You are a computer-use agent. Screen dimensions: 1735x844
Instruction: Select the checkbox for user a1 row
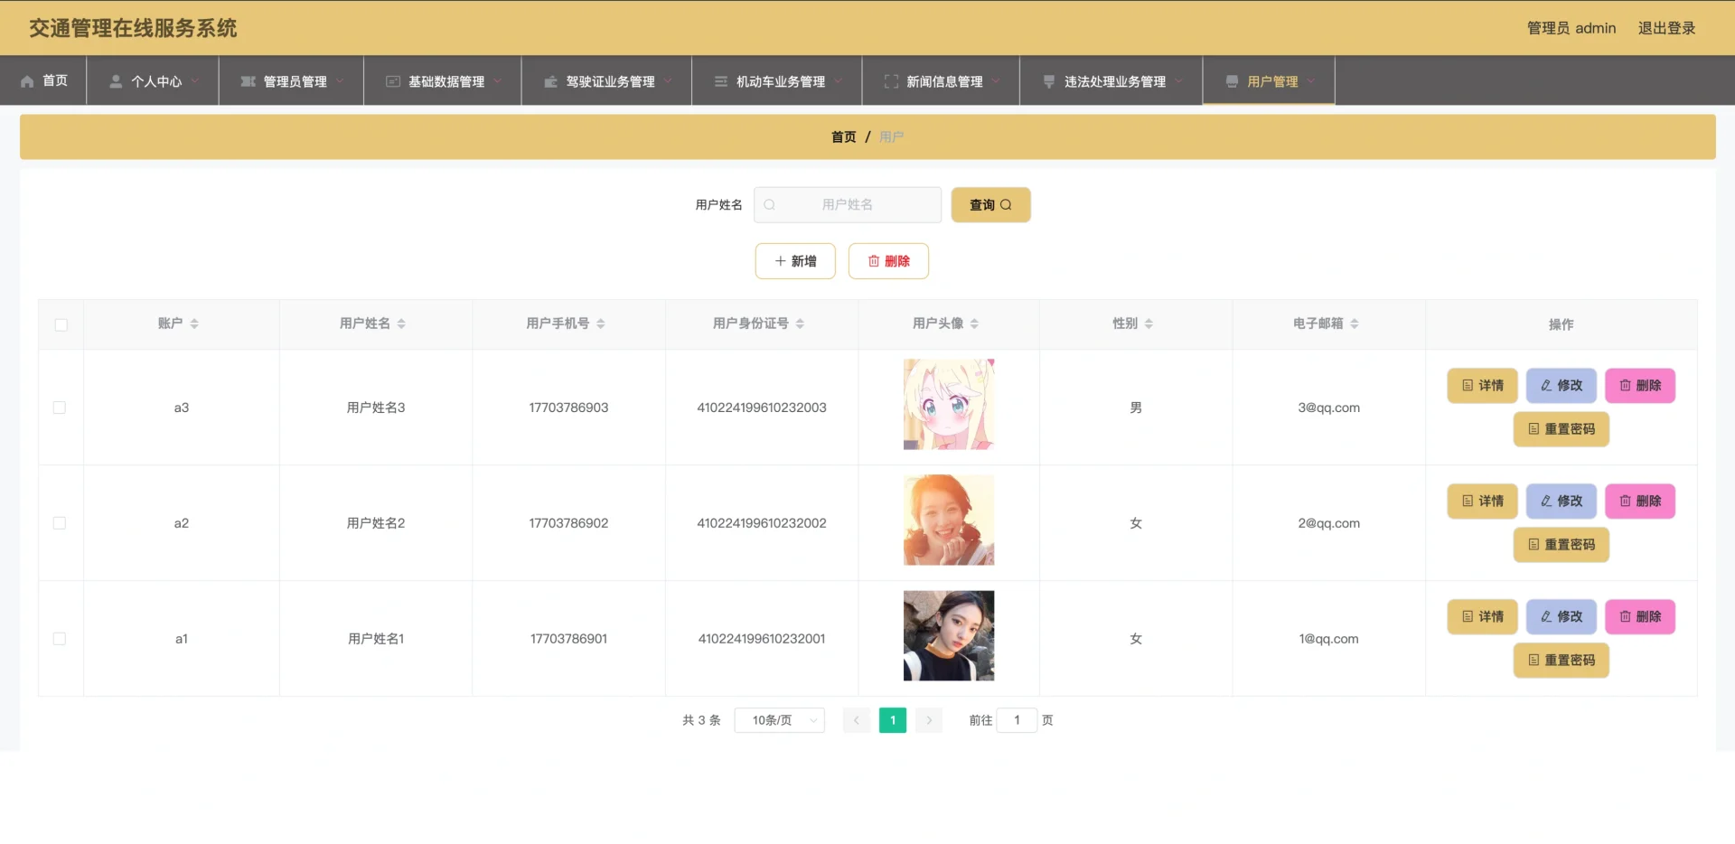(x=60, y=639)
